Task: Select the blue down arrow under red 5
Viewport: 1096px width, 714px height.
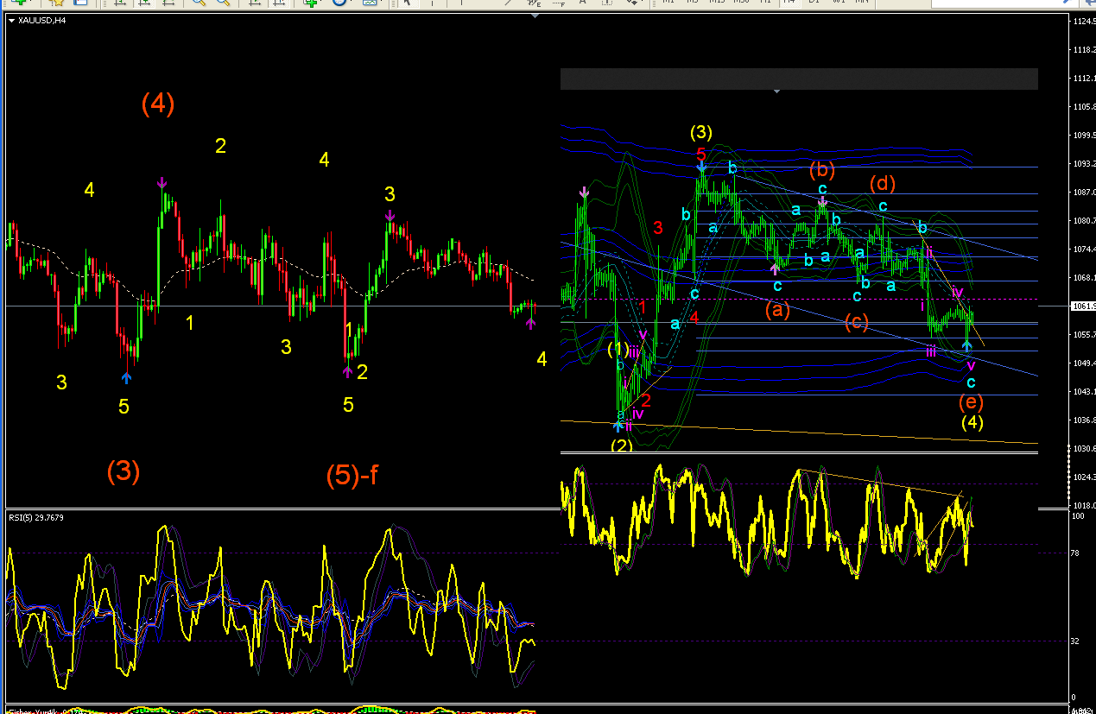Action: tap(702, 167)
